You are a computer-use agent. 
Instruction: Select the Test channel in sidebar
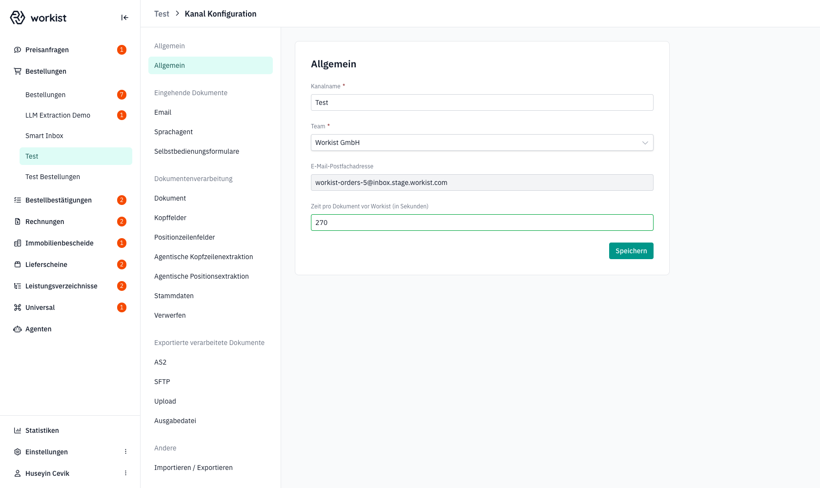(76, 156)
